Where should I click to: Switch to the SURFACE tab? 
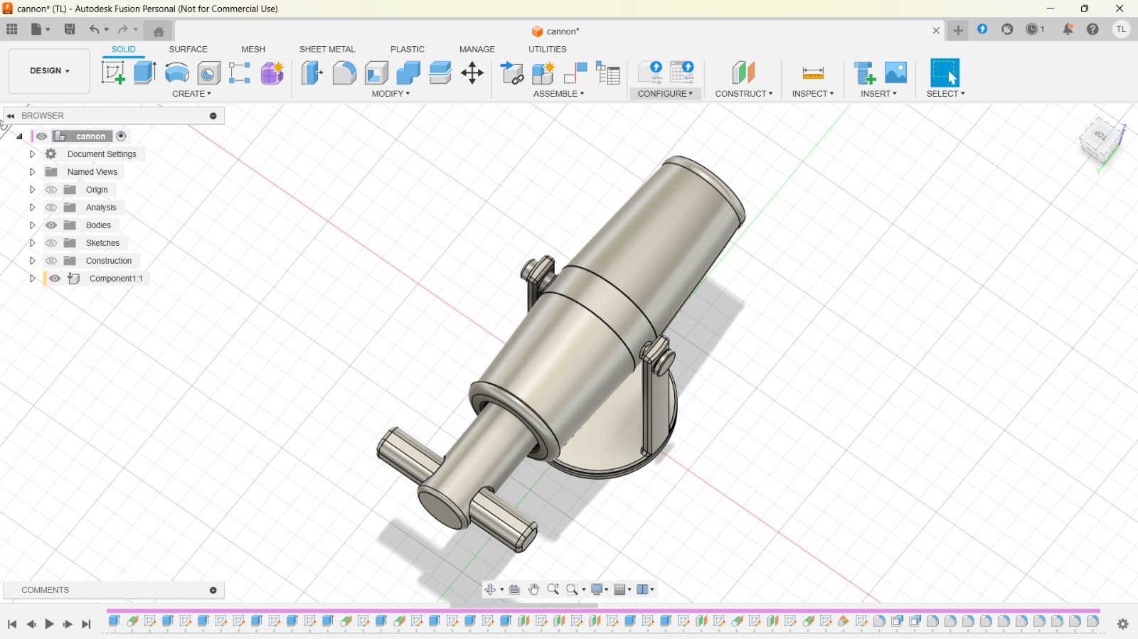[188, 49]
